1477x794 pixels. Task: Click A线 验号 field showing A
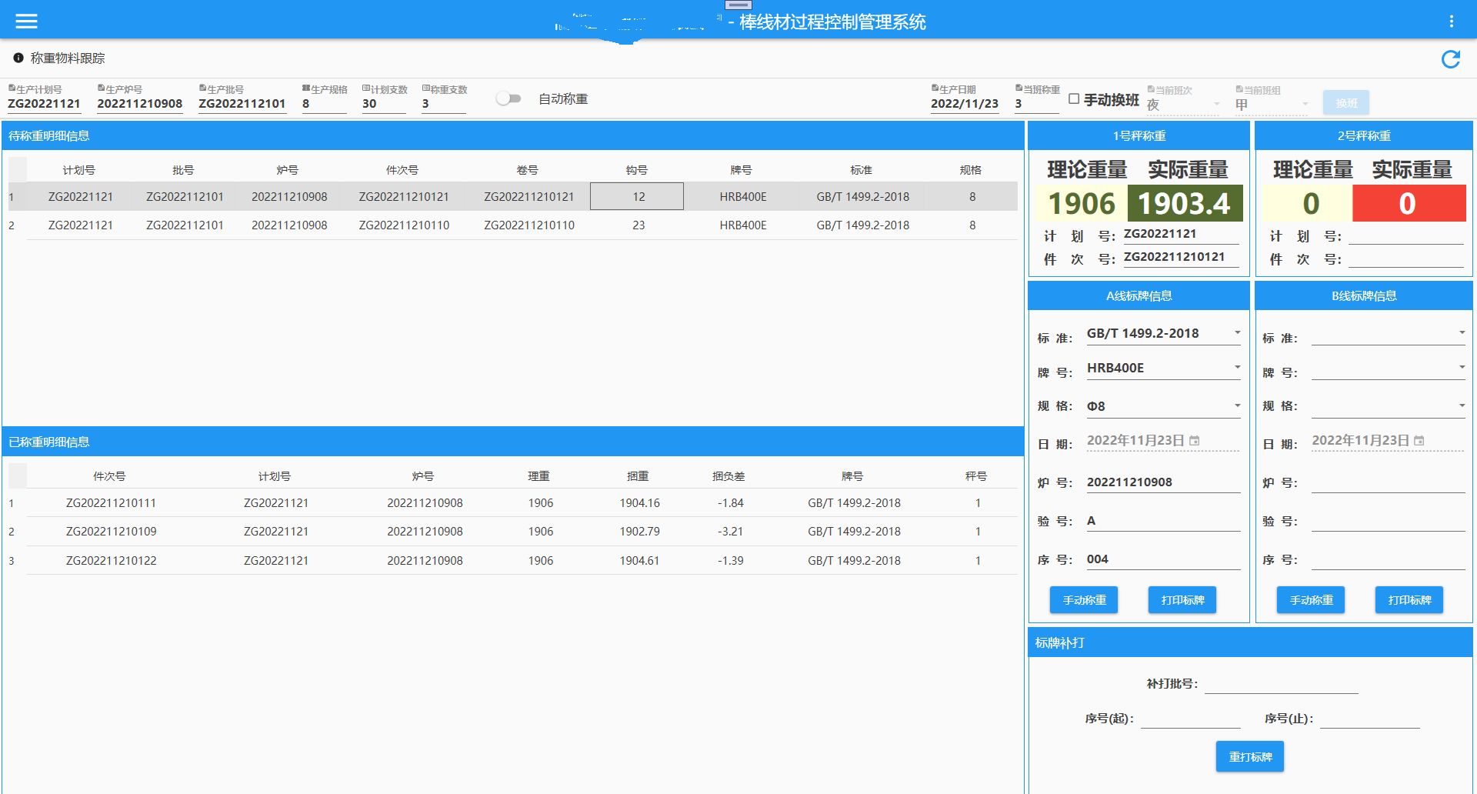1163,521
